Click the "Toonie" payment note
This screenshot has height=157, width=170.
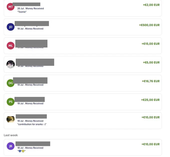point(22,12)
